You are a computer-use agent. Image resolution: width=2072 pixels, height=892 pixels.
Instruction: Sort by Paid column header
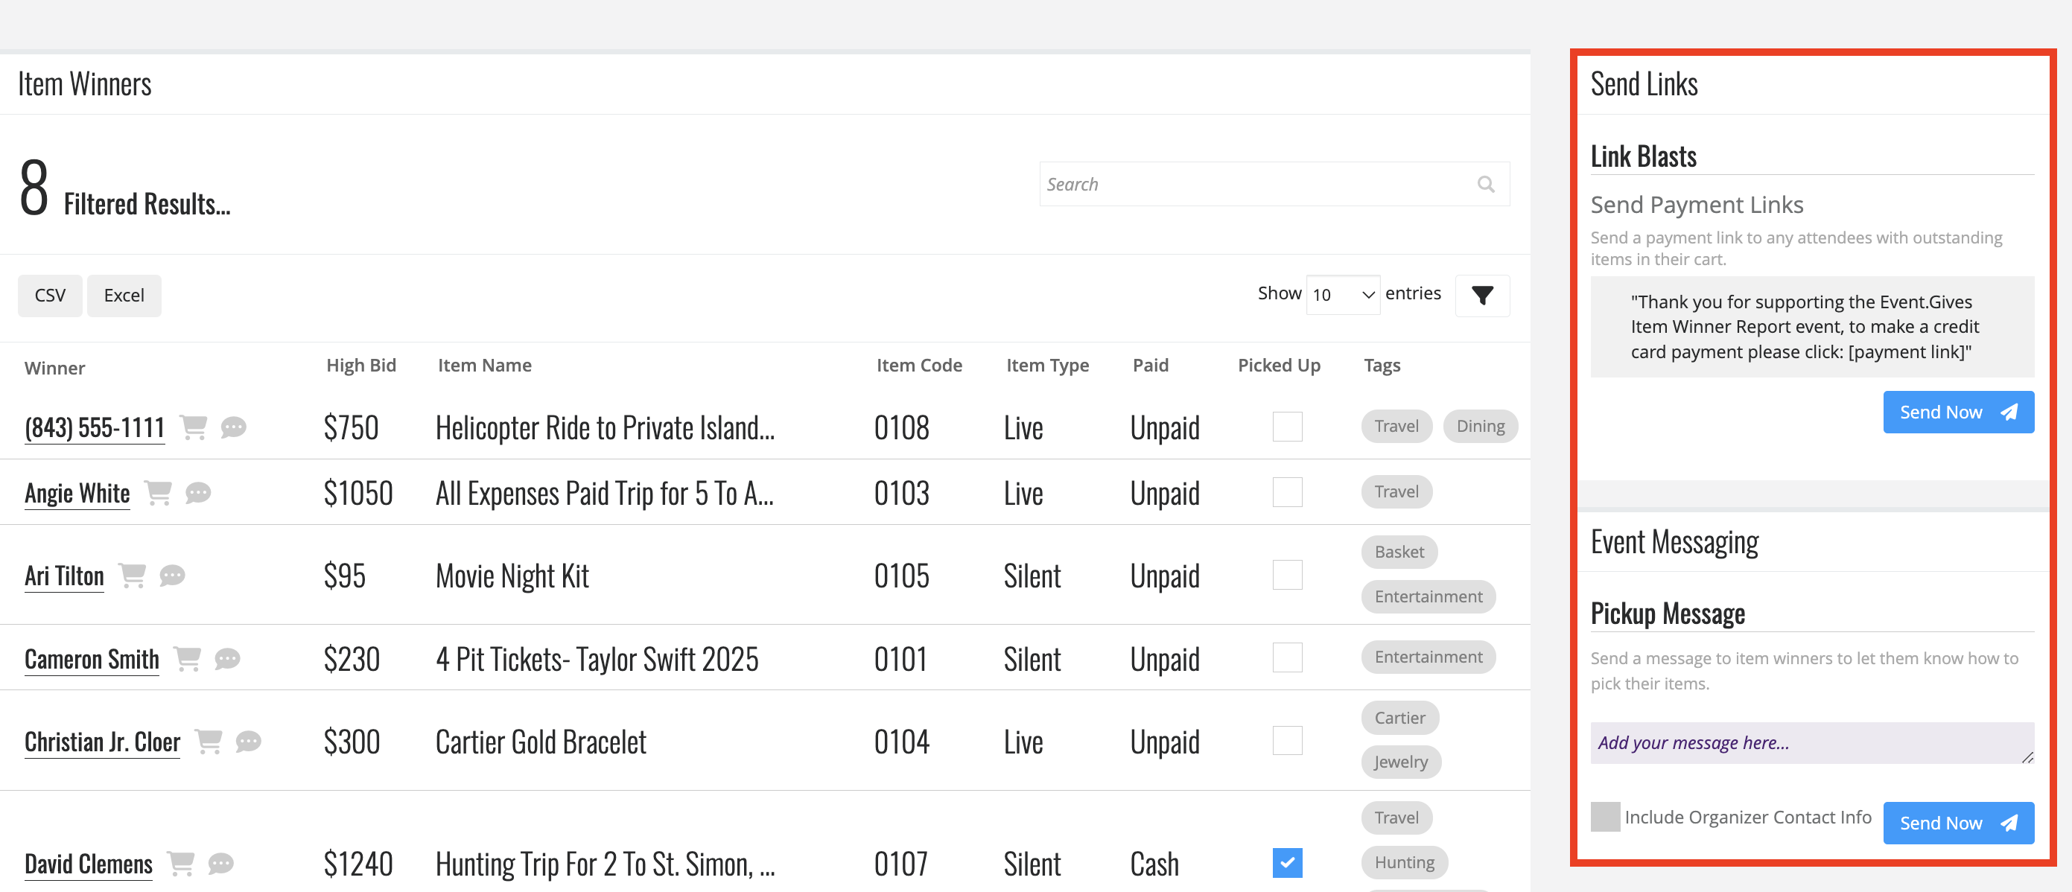pyautogui.click(x=1150, y=366)
